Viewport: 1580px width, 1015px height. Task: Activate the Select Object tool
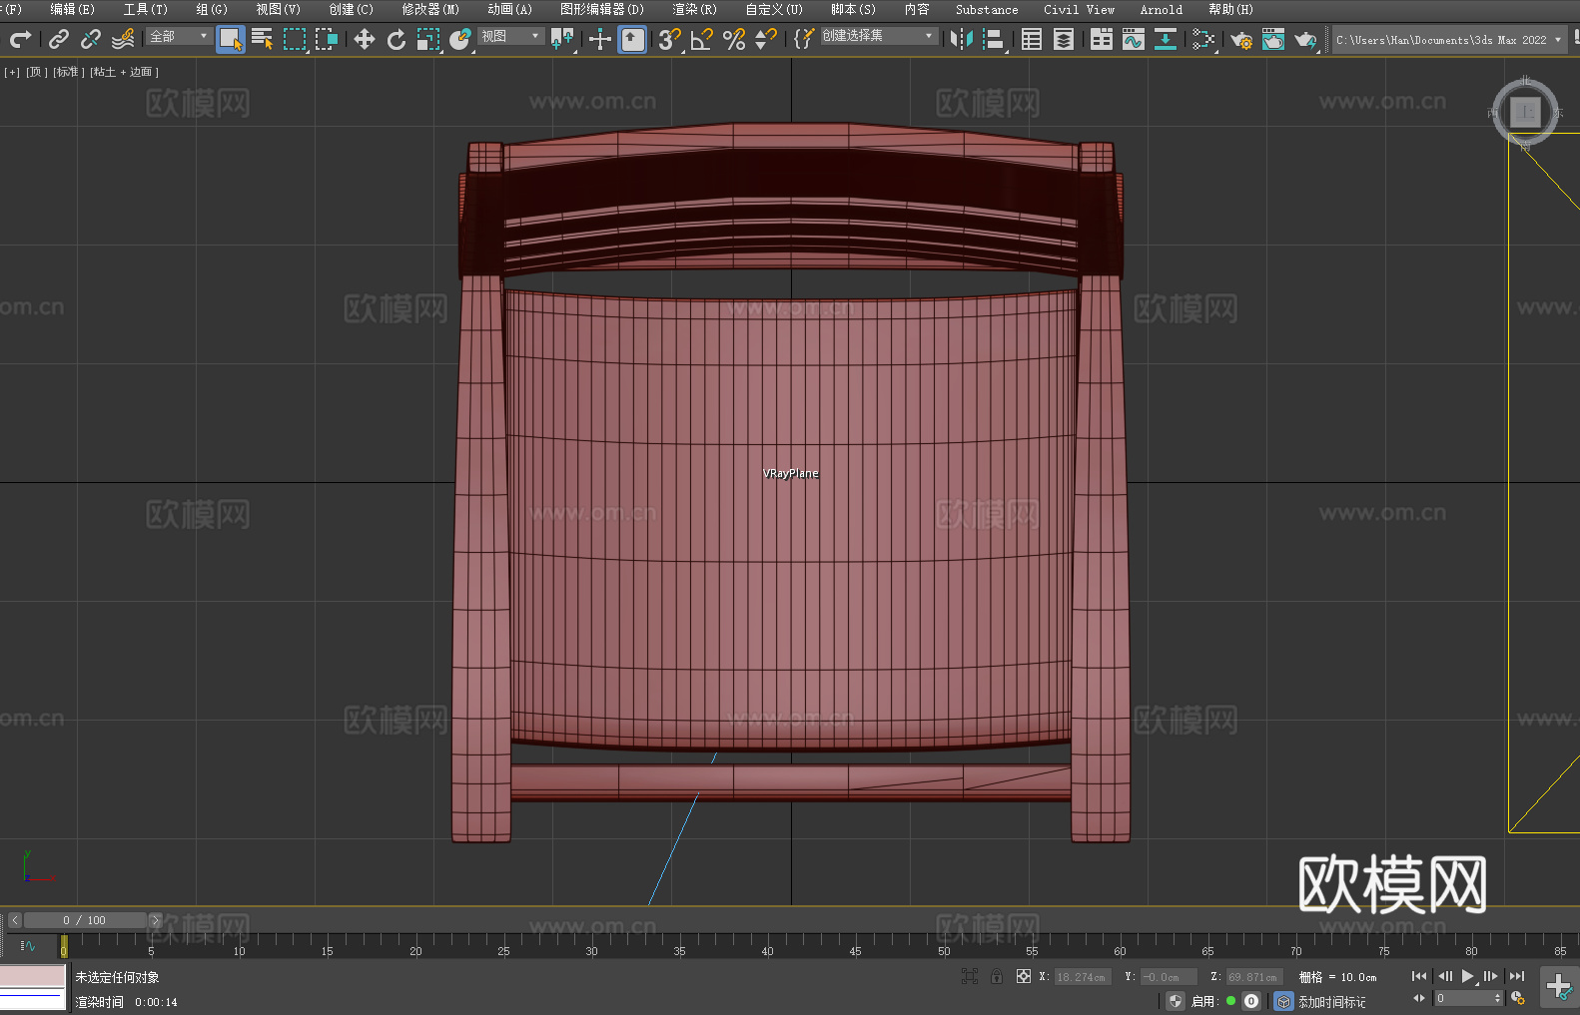(231, 39)
